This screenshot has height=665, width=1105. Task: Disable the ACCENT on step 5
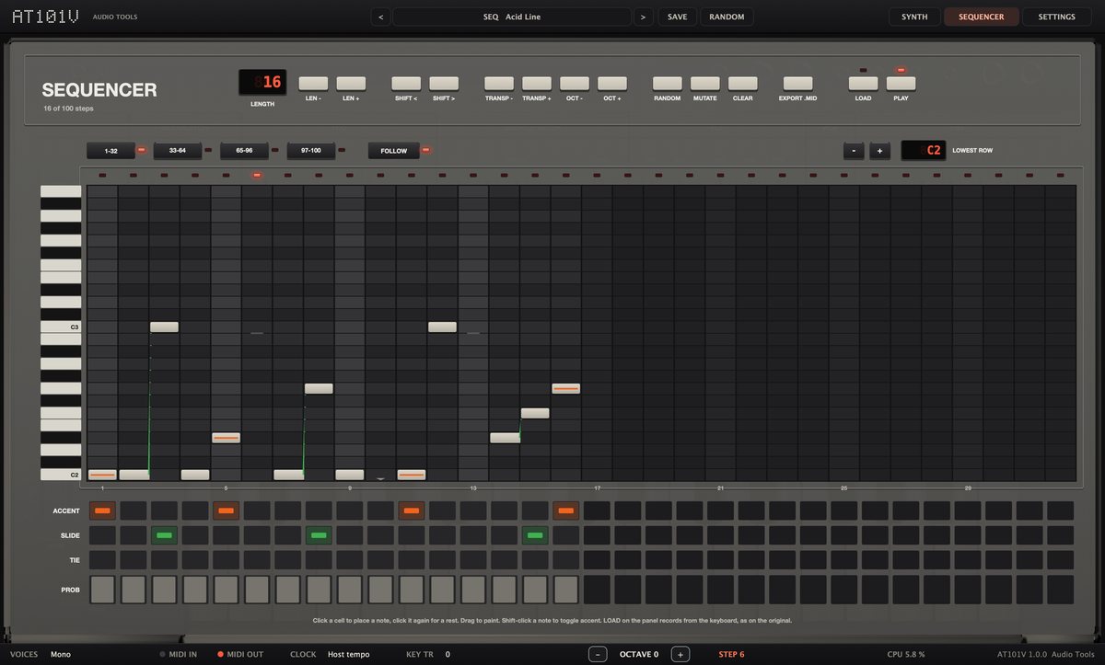click(x=227, y=510)
